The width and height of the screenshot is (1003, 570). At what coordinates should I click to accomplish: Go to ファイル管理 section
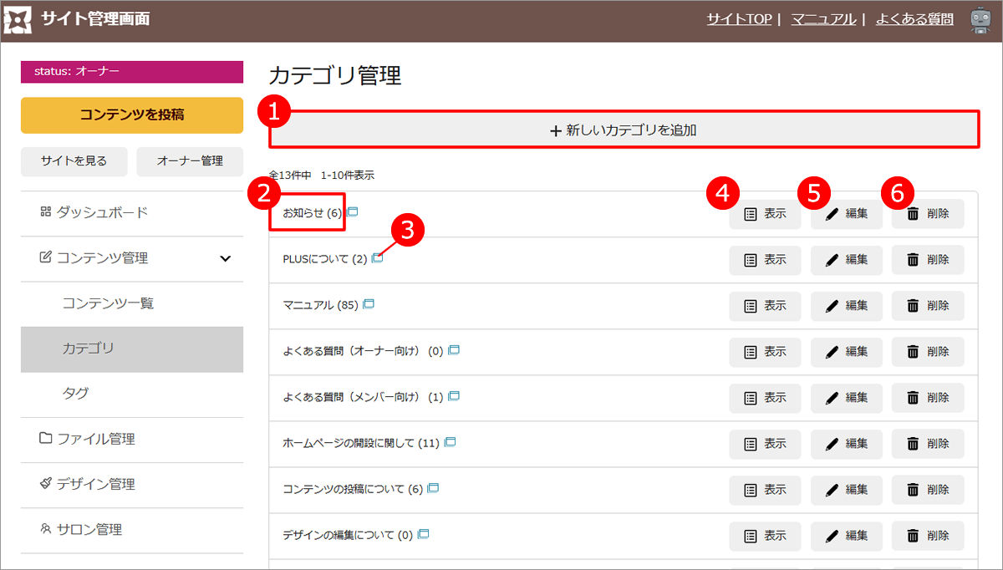click(x=95, y=440)
